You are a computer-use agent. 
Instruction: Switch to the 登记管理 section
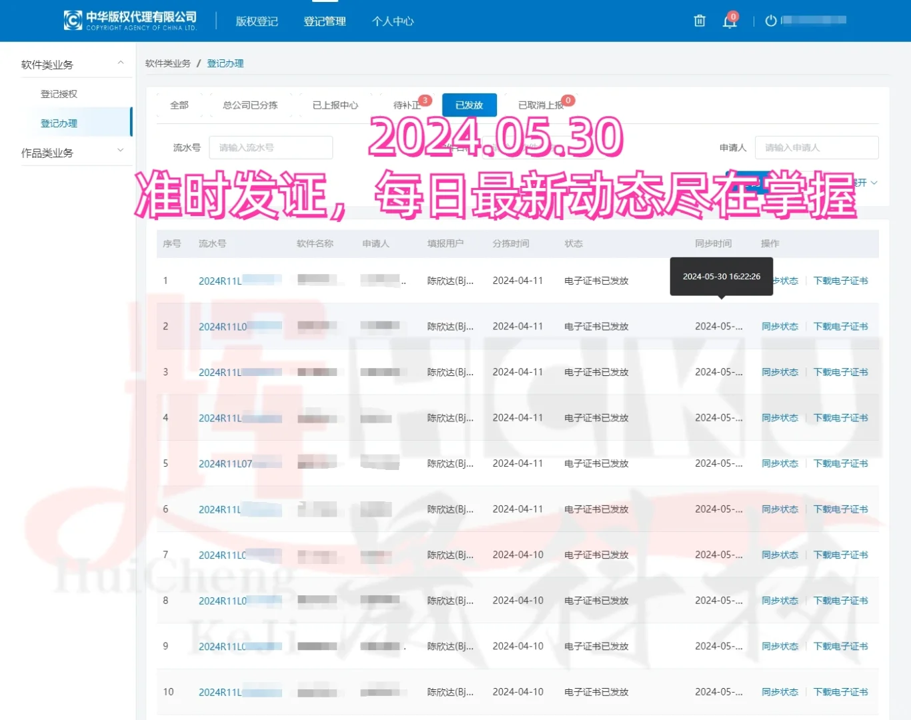point(324,21)
